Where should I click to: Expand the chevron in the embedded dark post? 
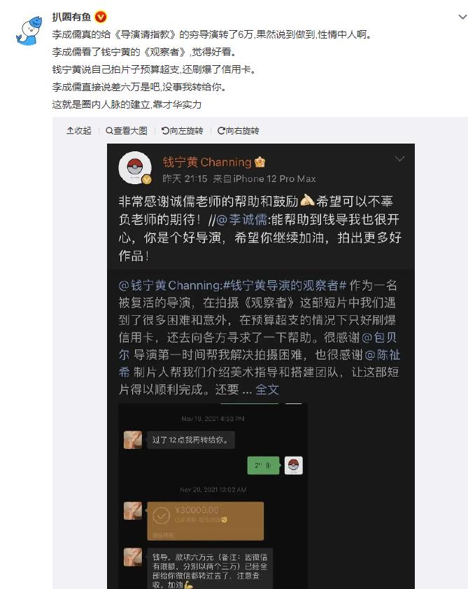click(x=399, y=158)
